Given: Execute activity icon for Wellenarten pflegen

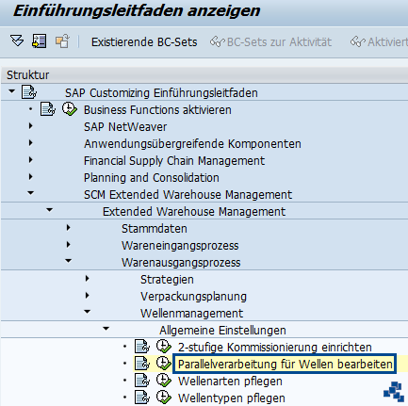Looking at the screenshot, I should [164, 381].
